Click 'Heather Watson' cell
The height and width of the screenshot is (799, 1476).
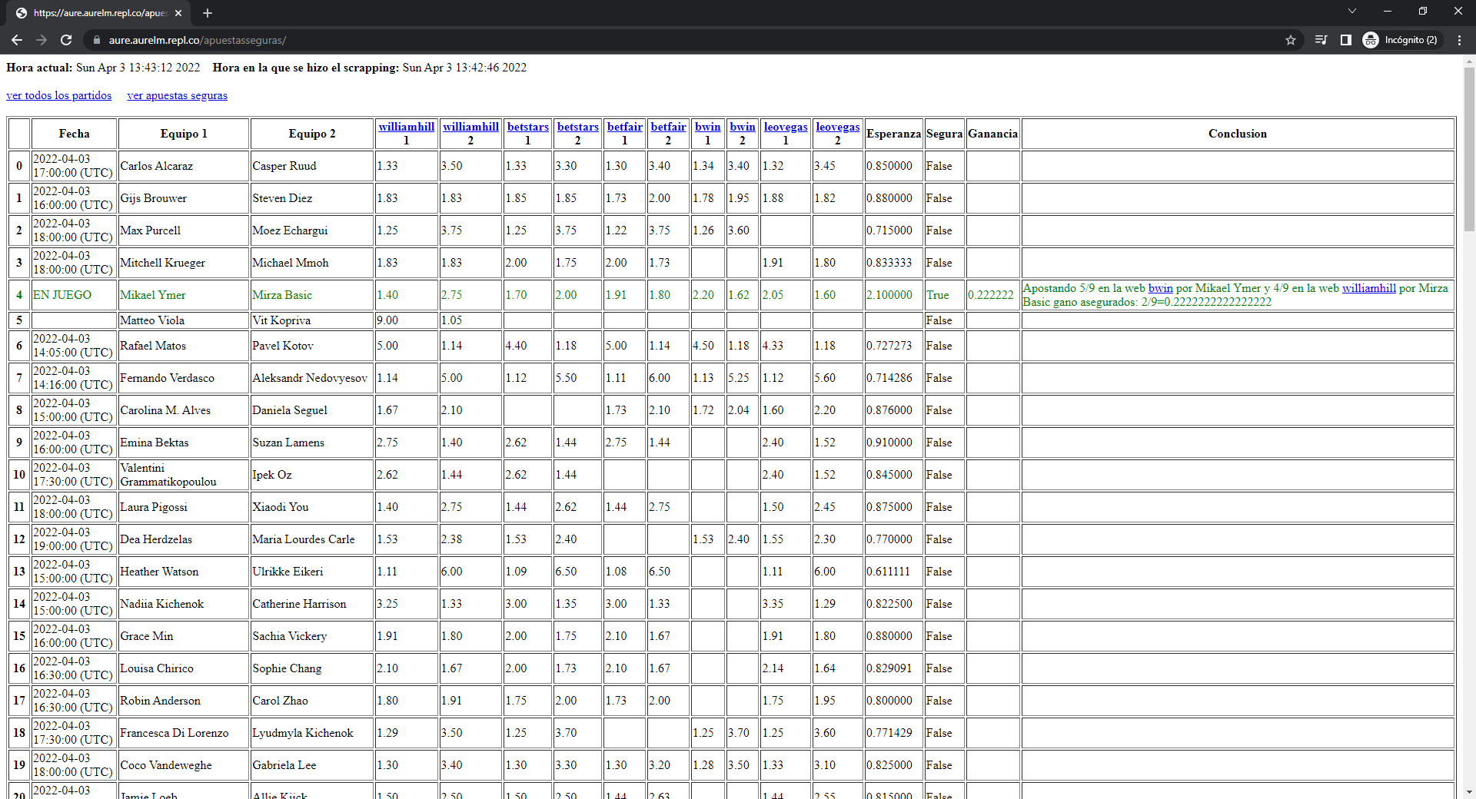[184, 572]
